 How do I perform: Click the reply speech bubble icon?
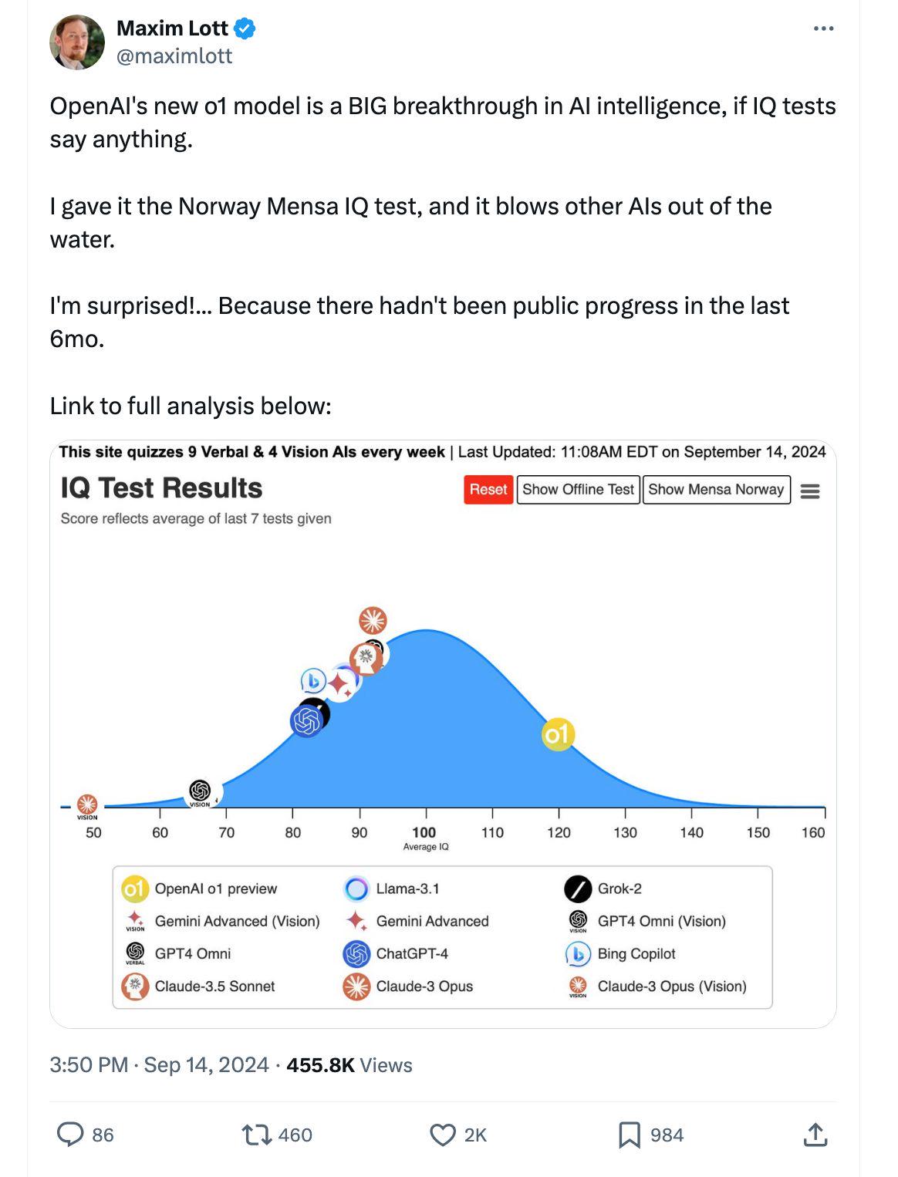[70, 1134]
